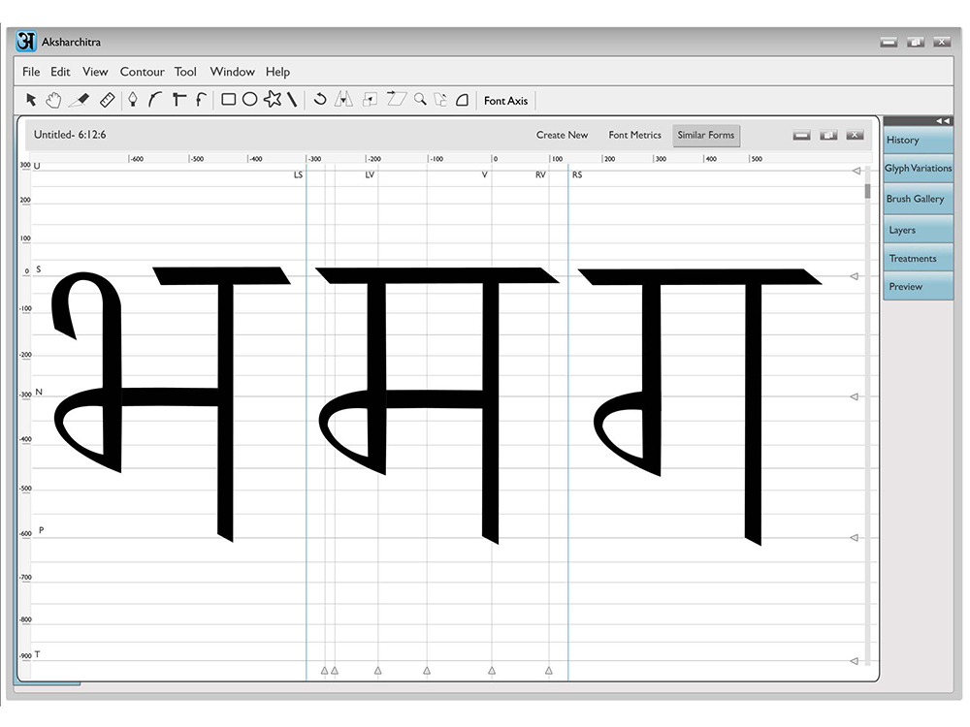970x727 pixels.
Task: Open the Preview panel
Action: [x=918, y=286]
